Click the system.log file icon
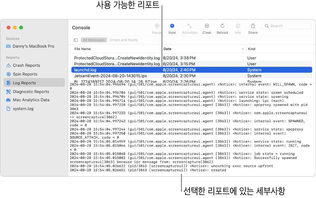 8,109
